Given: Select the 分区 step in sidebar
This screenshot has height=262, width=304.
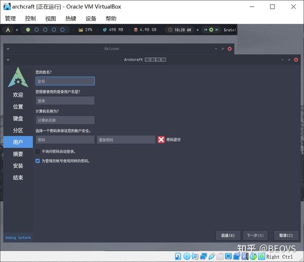Looking at the screenshot, I should click(x=18, y=130).
